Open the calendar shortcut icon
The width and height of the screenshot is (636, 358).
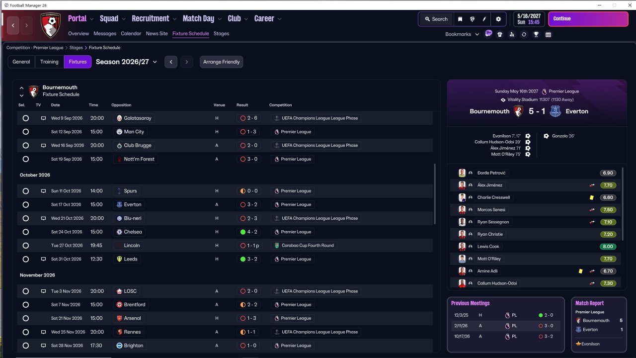tap(548, 34)
